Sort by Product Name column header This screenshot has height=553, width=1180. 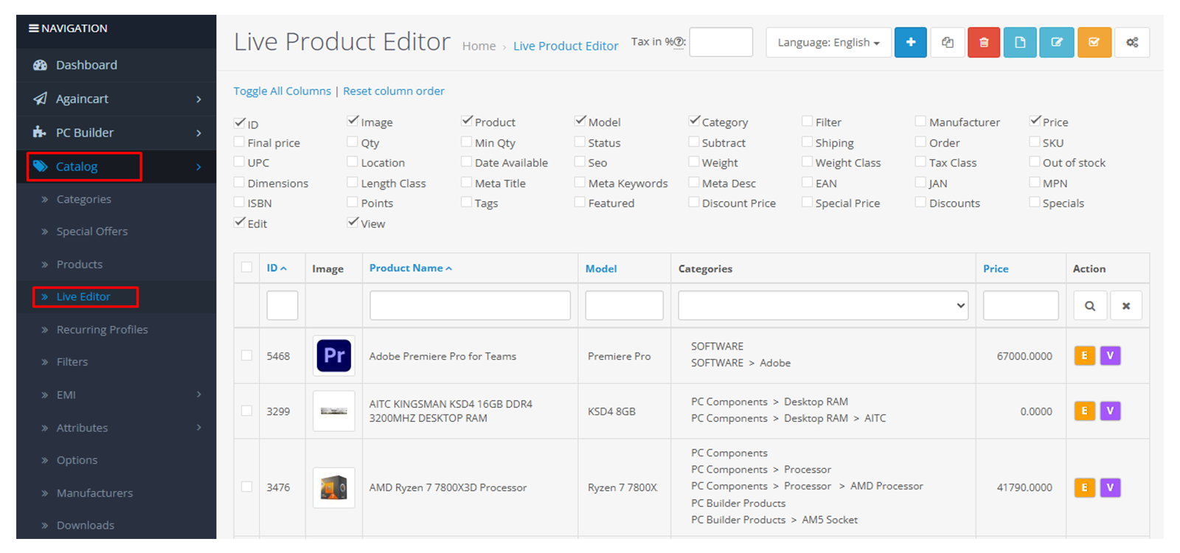[x=411, y=268]
